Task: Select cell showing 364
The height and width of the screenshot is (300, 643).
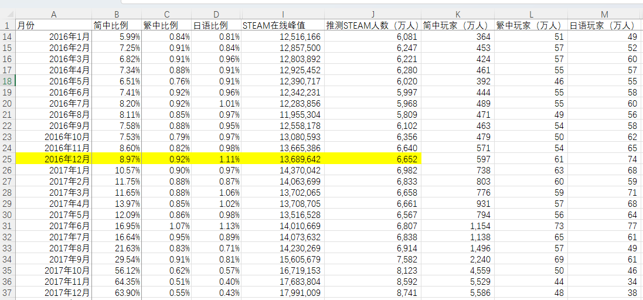Action: click(458, 37)
